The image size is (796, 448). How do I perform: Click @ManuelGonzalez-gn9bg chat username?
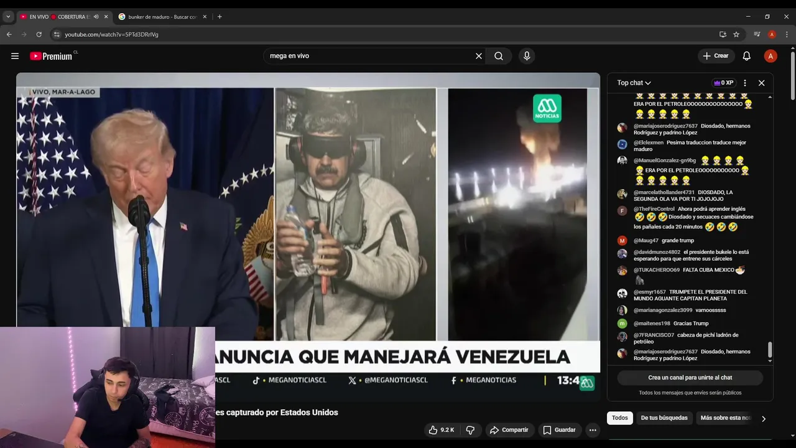[665, 161]
